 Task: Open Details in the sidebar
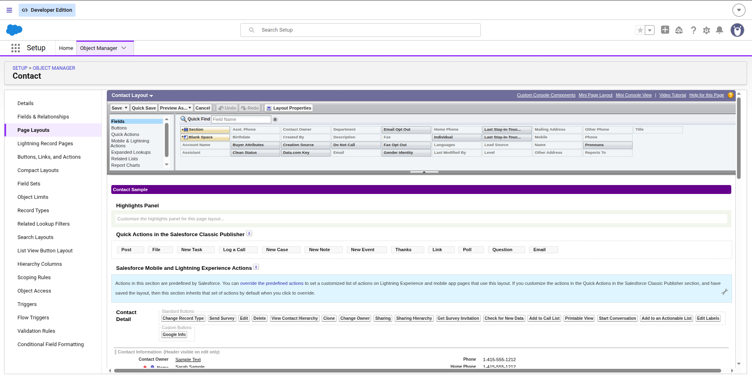coord(26,103)
